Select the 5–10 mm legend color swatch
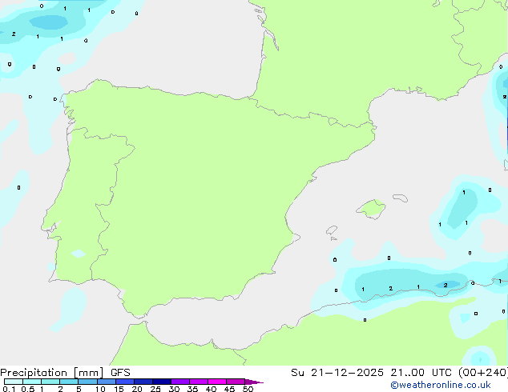Image resolution: width=508 pixels, height=392 pixels. 87,382
